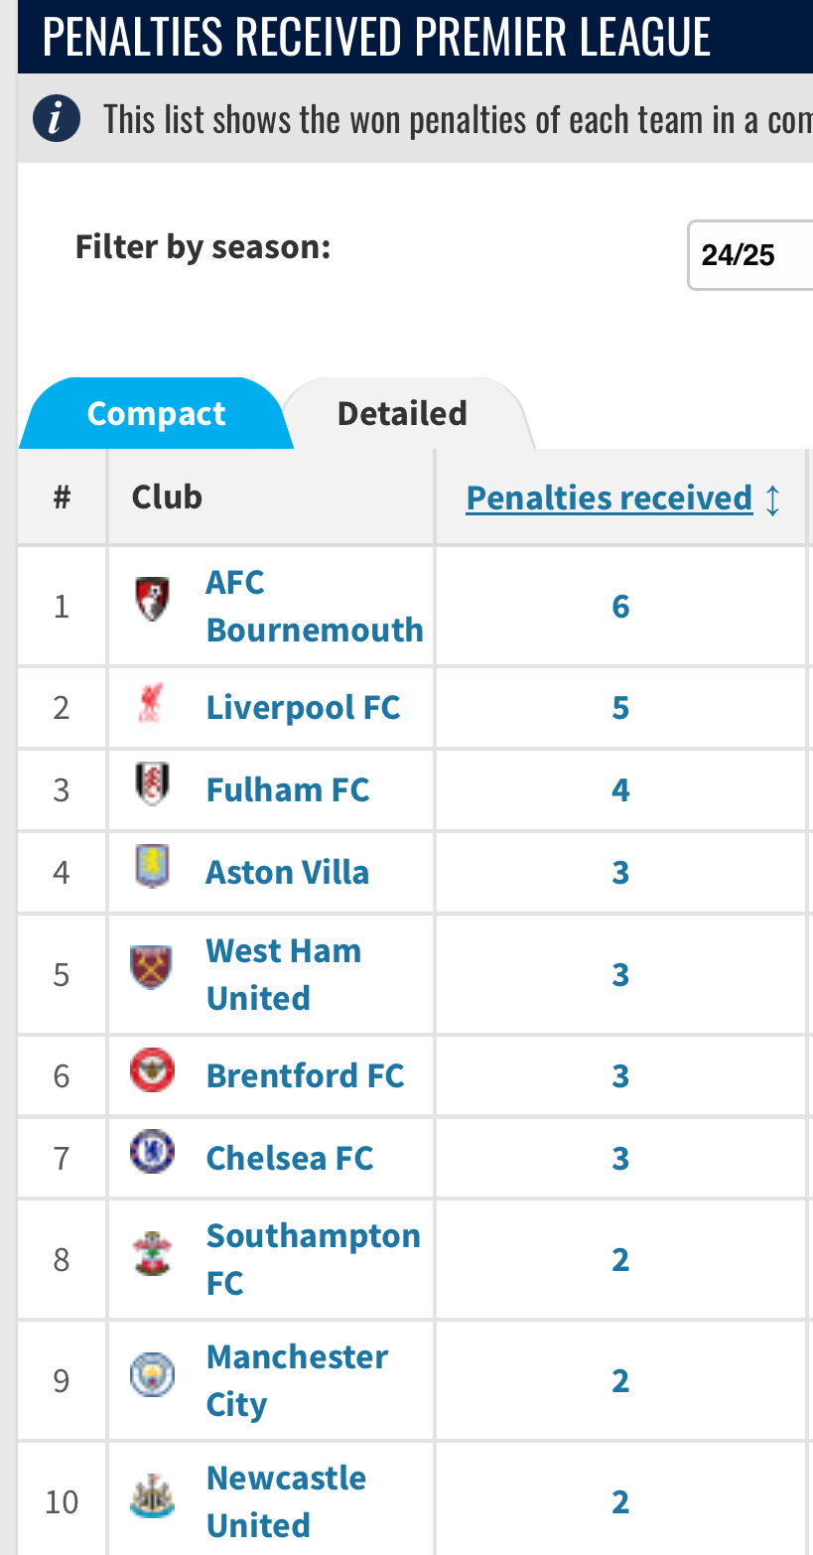Sort by Penalties received arrow icon

[x=773, y=499]
